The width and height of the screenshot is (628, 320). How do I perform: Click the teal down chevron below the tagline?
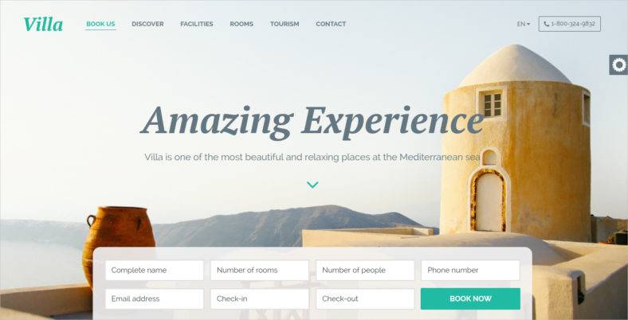pos(312,185)
